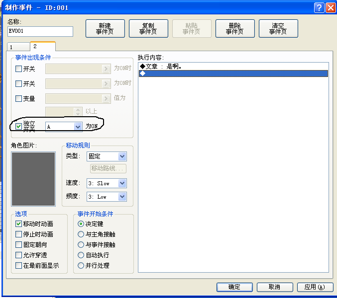Open the 类型 固定 dropdown
The image size is (337, 298).
(x=107, y=156)
